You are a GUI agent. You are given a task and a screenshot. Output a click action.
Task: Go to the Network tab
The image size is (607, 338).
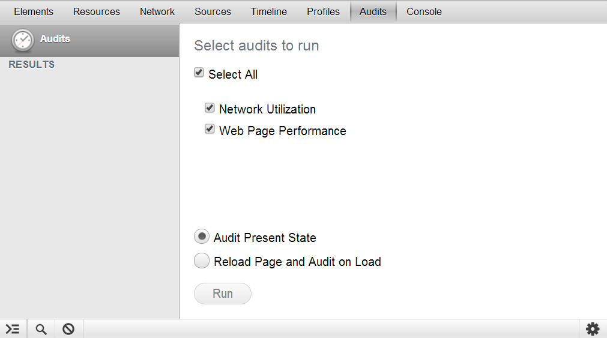[x=157, y=11]
